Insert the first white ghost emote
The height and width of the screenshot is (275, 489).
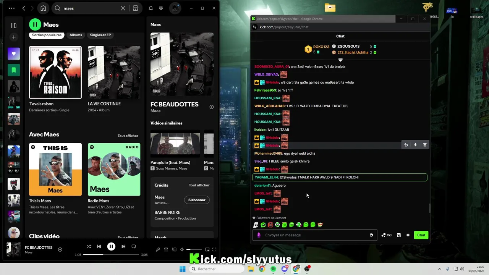pos(256,225)
